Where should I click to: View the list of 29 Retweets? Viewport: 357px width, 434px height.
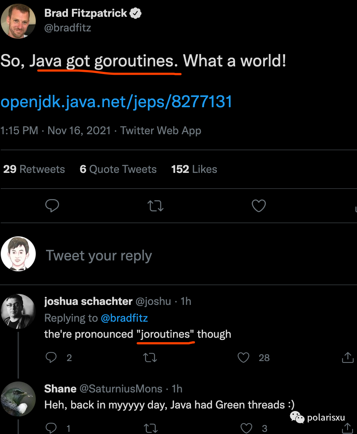click(34, 169)
